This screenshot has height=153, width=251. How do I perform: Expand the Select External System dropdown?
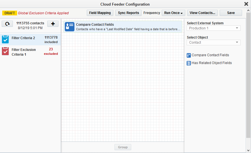point(214,28)
